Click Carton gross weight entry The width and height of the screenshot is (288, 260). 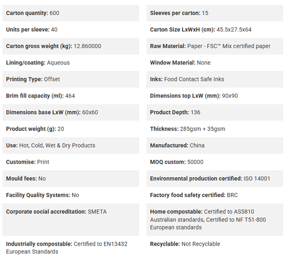pos(71,46)
